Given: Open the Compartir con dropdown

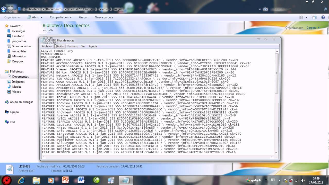Looking at the screenshot, I should click(x=61, y=17).
